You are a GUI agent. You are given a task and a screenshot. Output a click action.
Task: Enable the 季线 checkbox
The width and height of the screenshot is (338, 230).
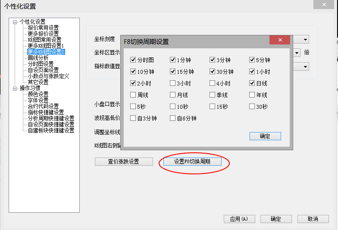[212, 95]
